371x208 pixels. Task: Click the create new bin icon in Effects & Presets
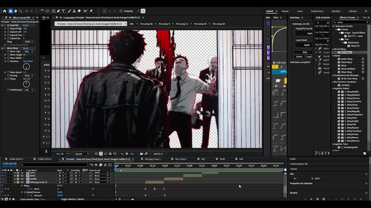(x=365, y=153)
